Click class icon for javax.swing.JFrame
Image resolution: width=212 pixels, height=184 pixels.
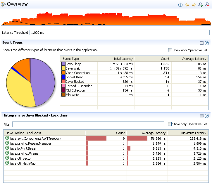click(x=7, y=153)
